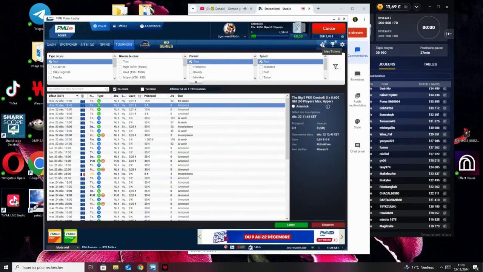Click the Daily Legends logo tab

click(145, 44)
